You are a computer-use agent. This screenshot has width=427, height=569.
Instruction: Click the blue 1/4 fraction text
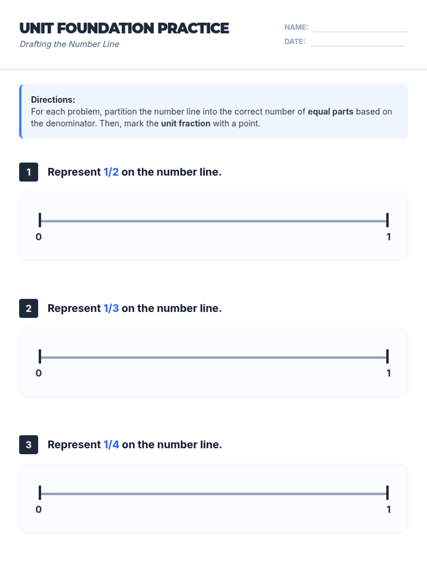click(111, 445)
